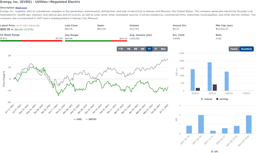Click the Last Close value $60.15
Screen dimensions: 256x153
[69, 29]
